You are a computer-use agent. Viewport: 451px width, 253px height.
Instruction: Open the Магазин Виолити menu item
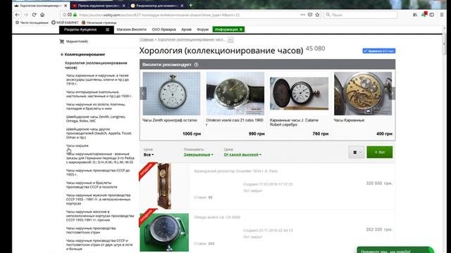pos(132,30)
